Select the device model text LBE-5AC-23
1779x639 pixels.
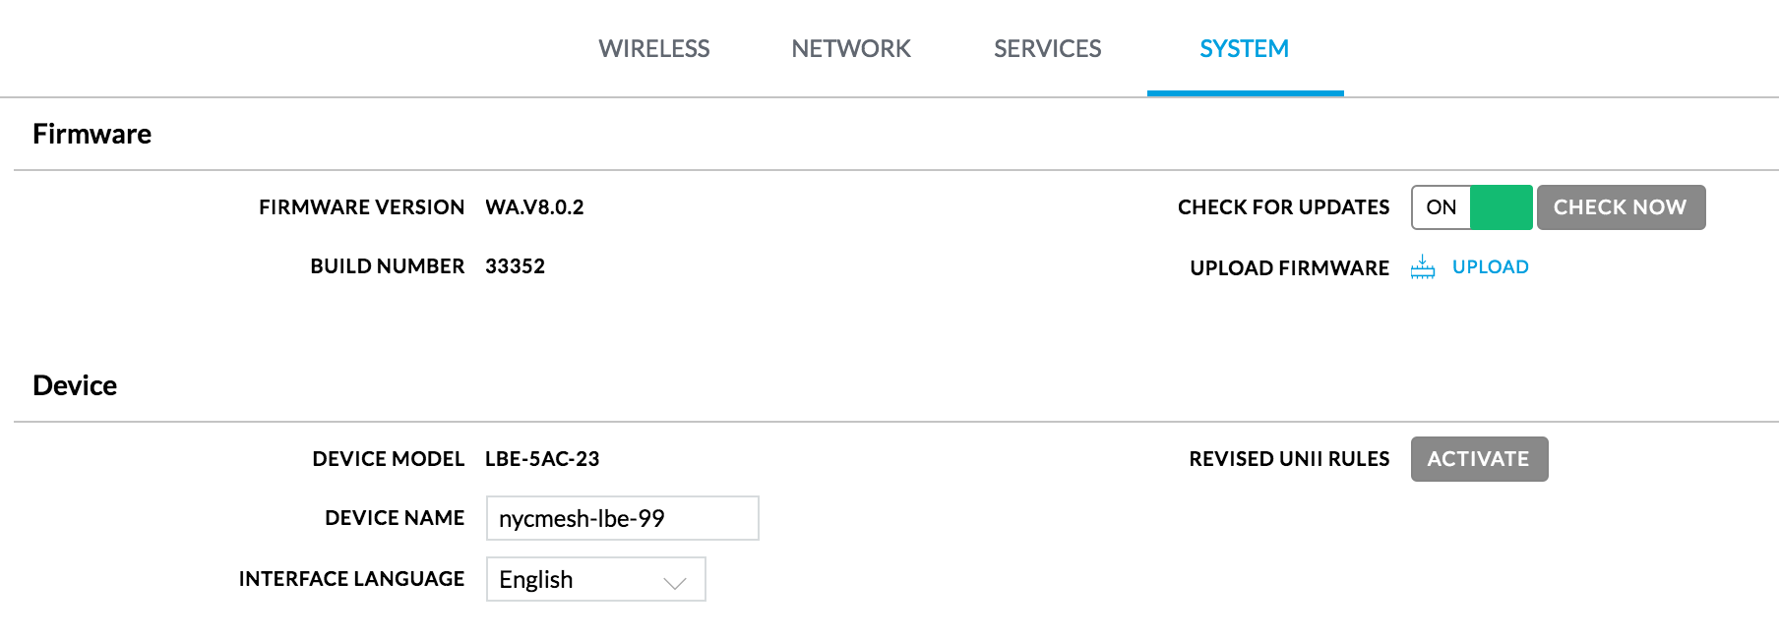coord(542,459)
